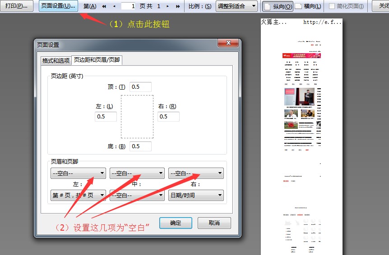Go to previous page arrow icon
Image resolution: width=389 pixels, height=255 pixels.
tap(114, 6)
